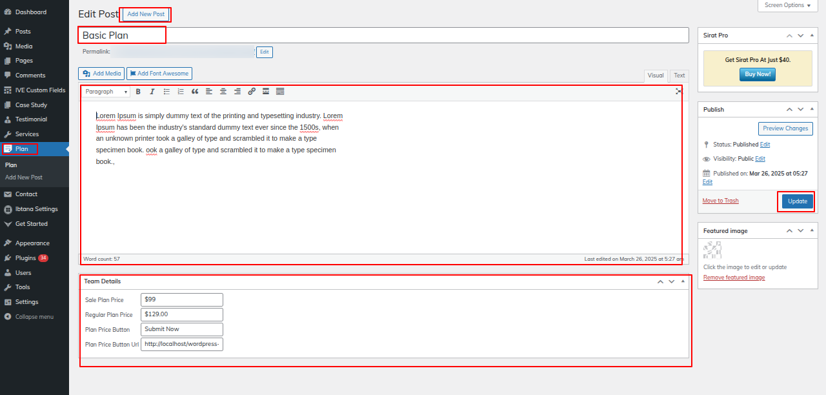
Task: Apply blockquote formatting
Action: point(195,92)
